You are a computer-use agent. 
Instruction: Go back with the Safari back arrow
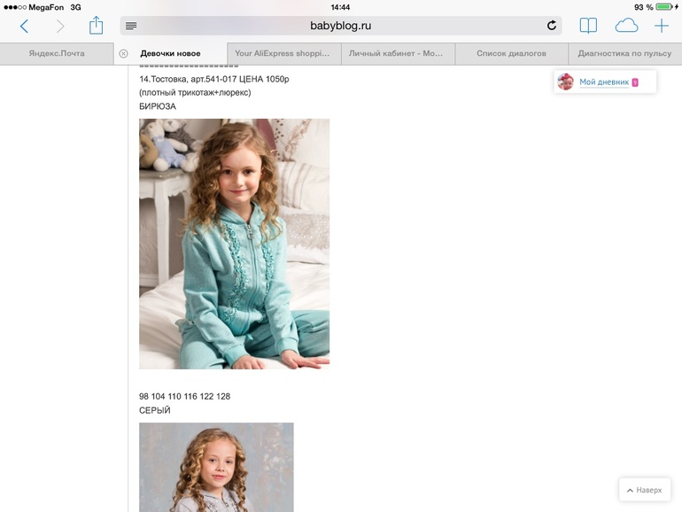pos(25,26)
